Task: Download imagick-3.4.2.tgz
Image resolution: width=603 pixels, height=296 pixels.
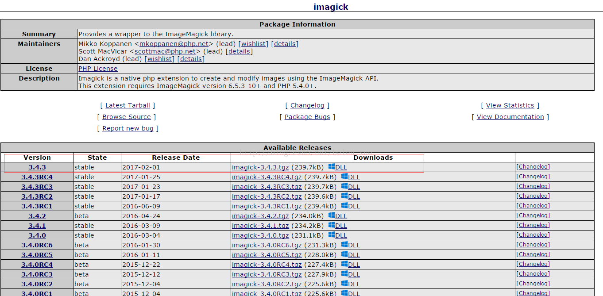Action: coord(260,216)
